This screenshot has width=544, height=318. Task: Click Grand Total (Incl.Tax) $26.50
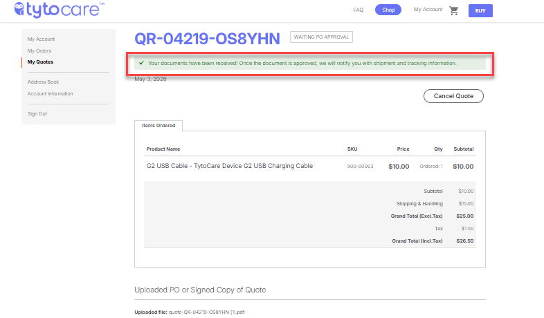point(465,241)
